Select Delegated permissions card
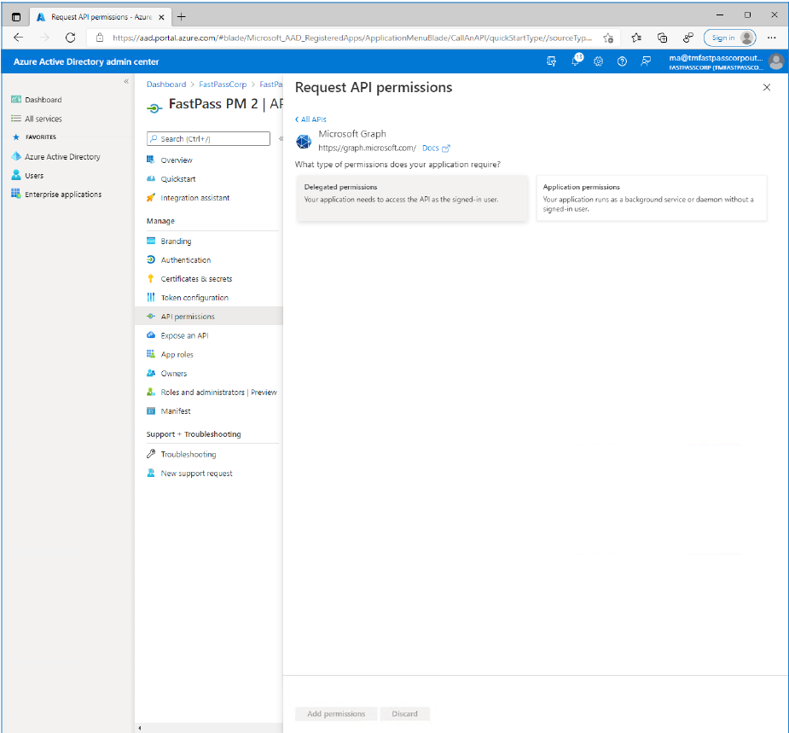Viewport: 789px width, 733px height. 412,198
